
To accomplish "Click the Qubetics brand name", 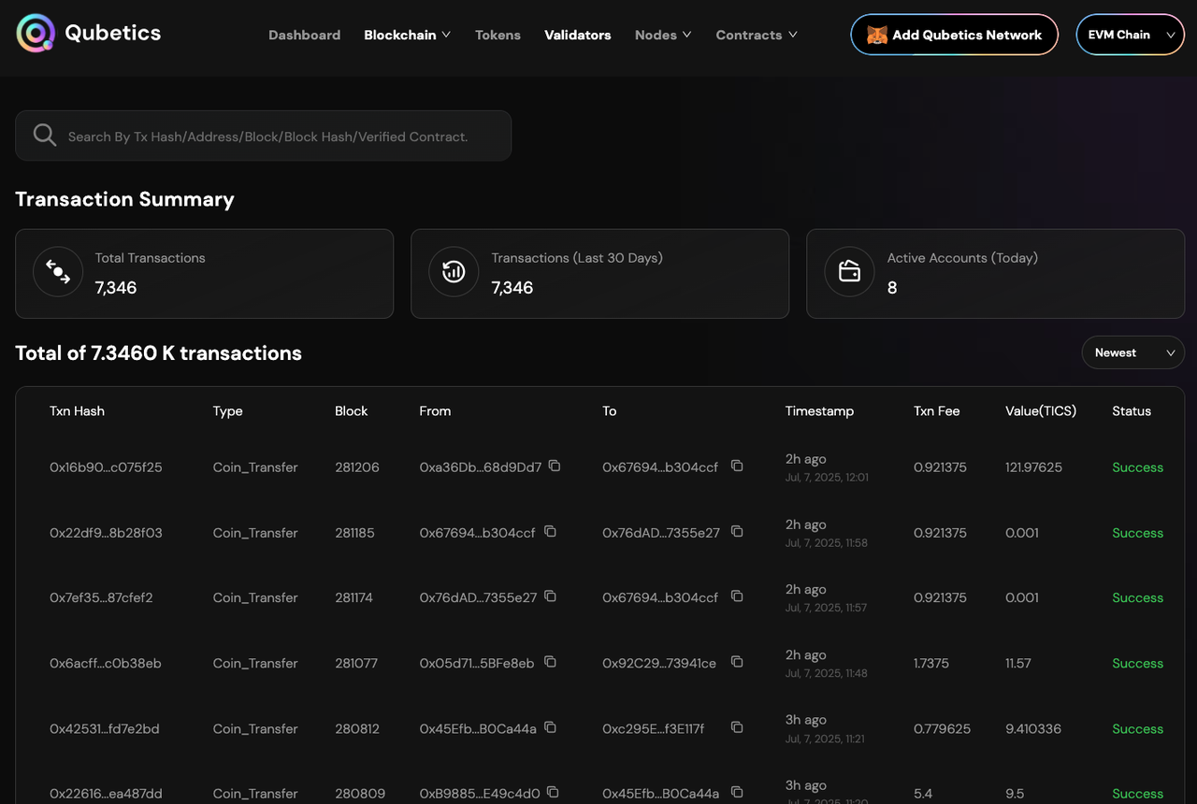I will click(113, 33).
